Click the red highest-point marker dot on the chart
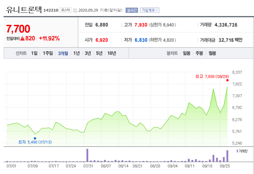254x174 pixels. [x=228, y=80]
